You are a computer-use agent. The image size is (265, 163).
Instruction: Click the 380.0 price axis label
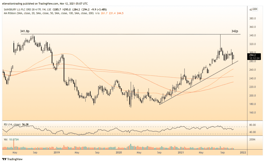[253, 18]
